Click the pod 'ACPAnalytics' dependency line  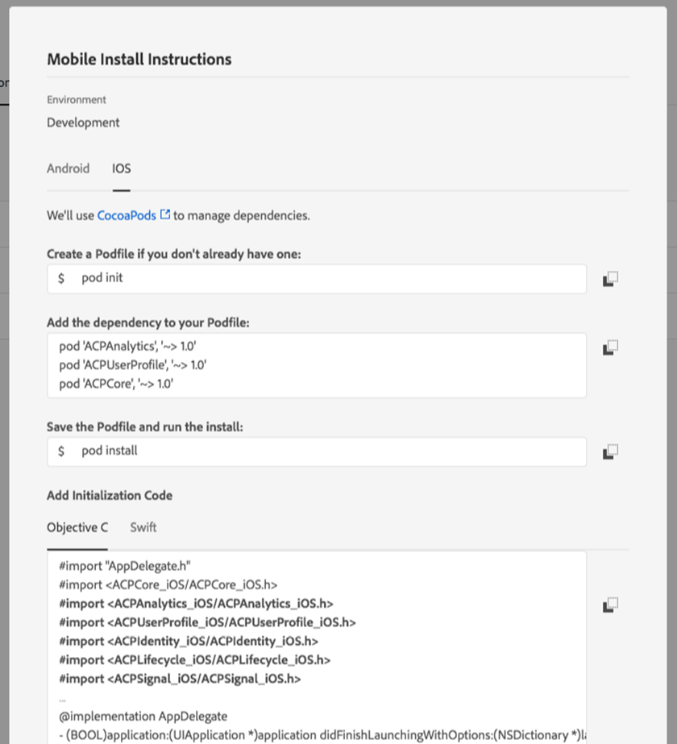(x=128, y=347)
